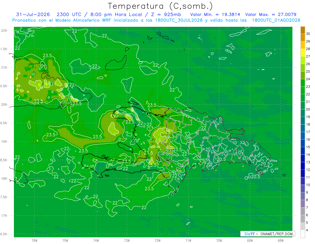315x244 pixels.
Task: Click the teal legend swatch between 18 and 19
Action: coord(303,121)
